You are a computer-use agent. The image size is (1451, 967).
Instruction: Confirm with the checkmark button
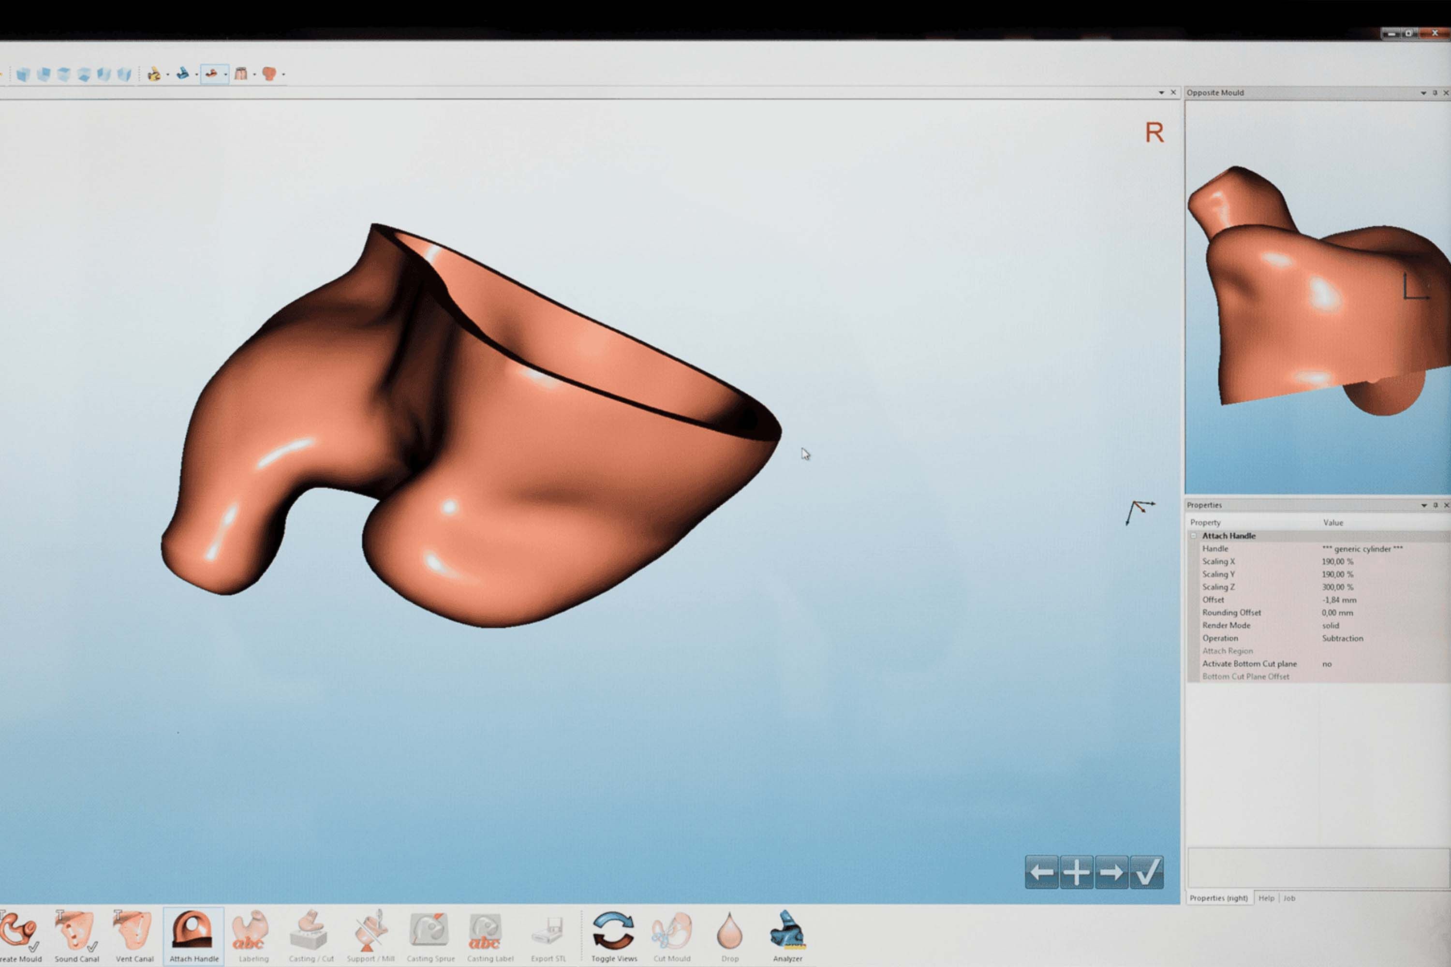click(1146, 871)
